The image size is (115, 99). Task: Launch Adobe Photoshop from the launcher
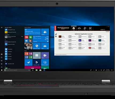tap(102, 41)
